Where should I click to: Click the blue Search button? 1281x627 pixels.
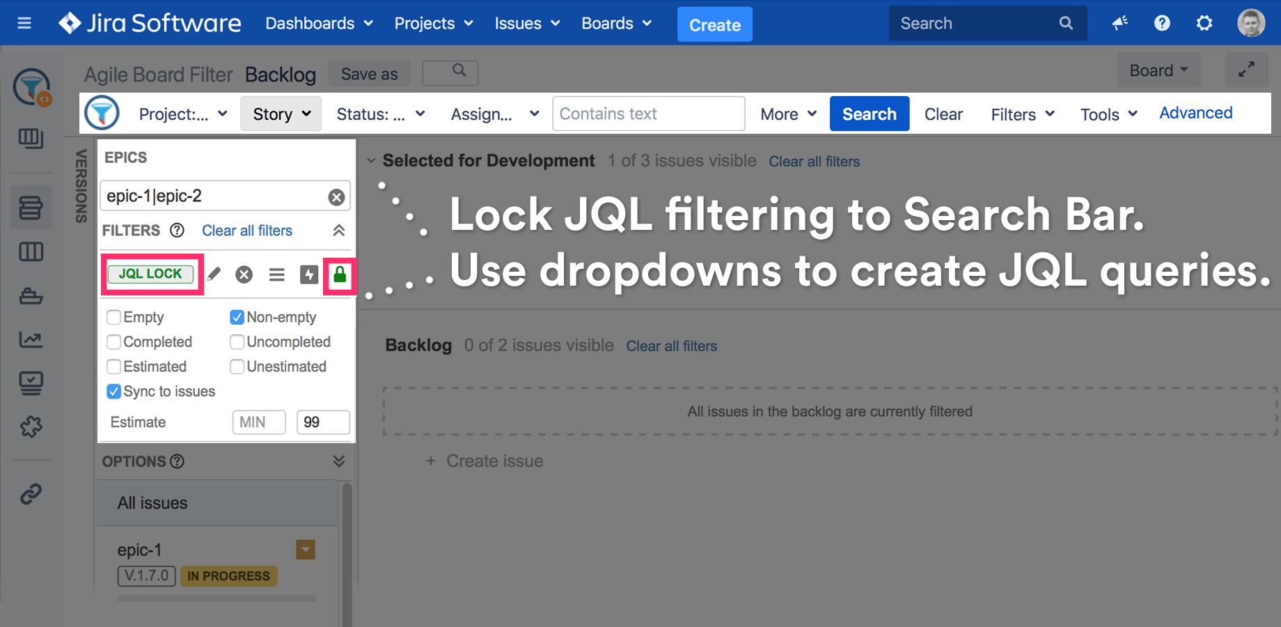(869, 114)
